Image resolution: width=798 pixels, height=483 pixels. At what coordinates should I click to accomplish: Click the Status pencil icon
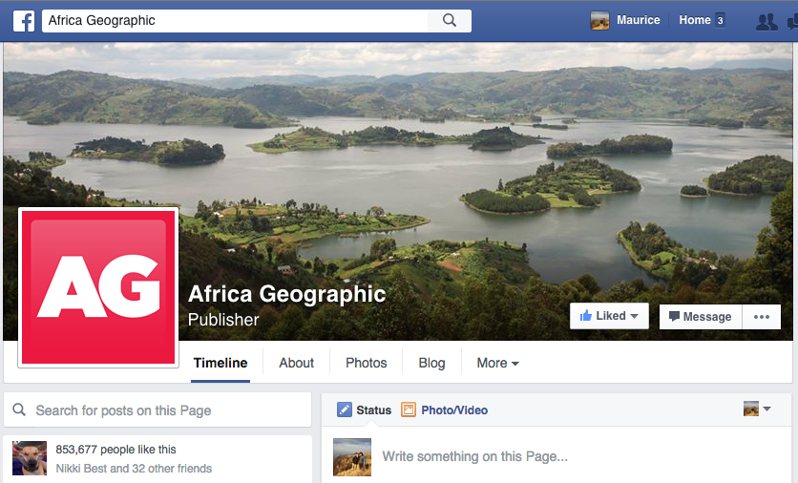[344, 409]
